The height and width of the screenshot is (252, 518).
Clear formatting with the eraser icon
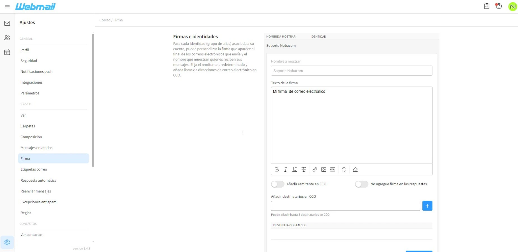point(355,169)
